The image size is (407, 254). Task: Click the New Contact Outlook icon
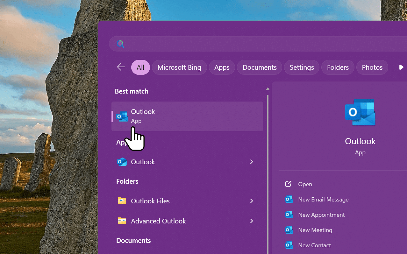[x=289, y=245]
